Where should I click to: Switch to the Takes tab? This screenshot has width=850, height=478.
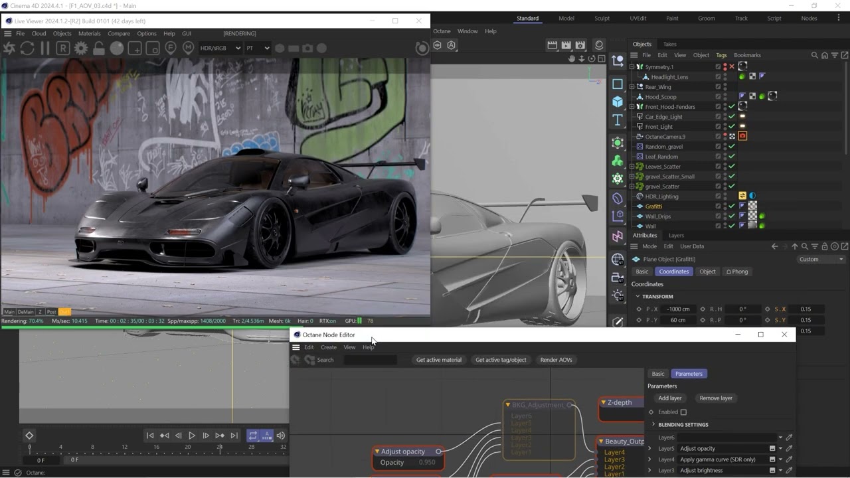pos(669,44)
